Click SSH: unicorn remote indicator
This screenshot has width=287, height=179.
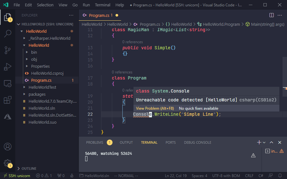(x=17, y=176)
